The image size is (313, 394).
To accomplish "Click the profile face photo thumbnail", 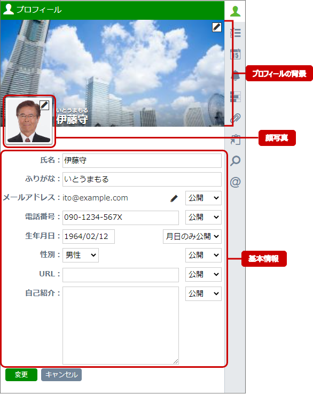I will [29, 121].
